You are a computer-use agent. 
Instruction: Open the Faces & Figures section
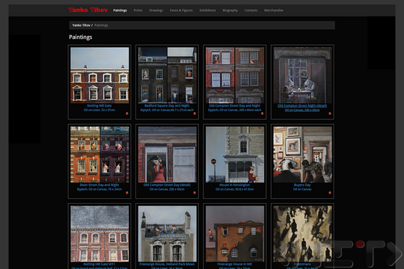coord(181,10)
